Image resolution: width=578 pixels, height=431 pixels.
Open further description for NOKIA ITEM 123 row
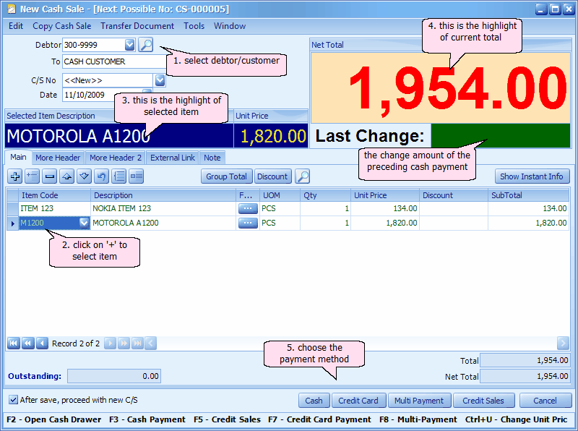pyautogui.click(x=248, y=209)
